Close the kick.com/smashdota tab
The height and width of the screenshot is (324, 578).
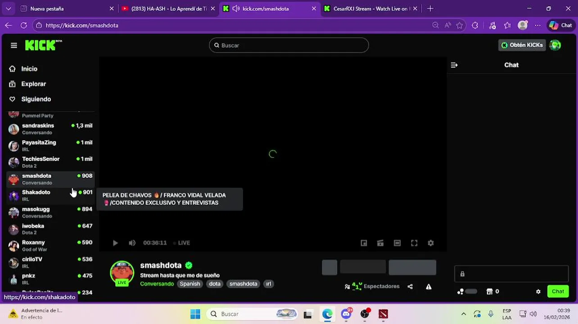pyautogui.click(x=314, y=9)
